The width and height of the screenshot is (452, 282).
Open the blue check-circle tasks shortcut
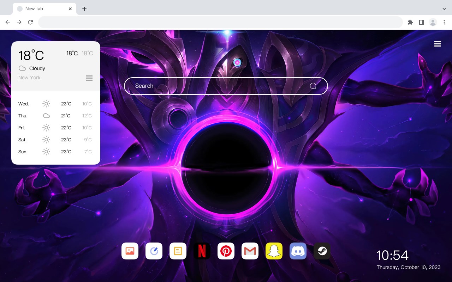pos(154,251)
